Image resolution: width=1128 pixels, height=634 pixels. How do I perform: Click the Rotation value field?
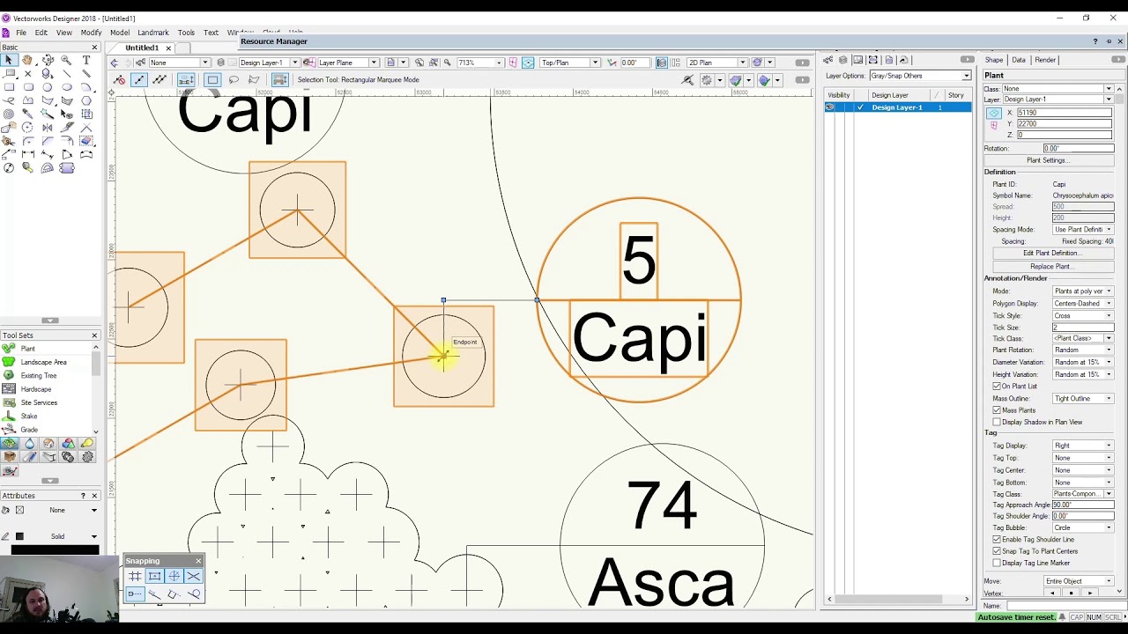tap(1078, 149)
